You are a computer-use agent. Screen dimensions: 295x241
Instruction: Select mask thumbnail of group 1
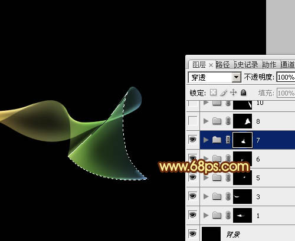tap(242, 215)
